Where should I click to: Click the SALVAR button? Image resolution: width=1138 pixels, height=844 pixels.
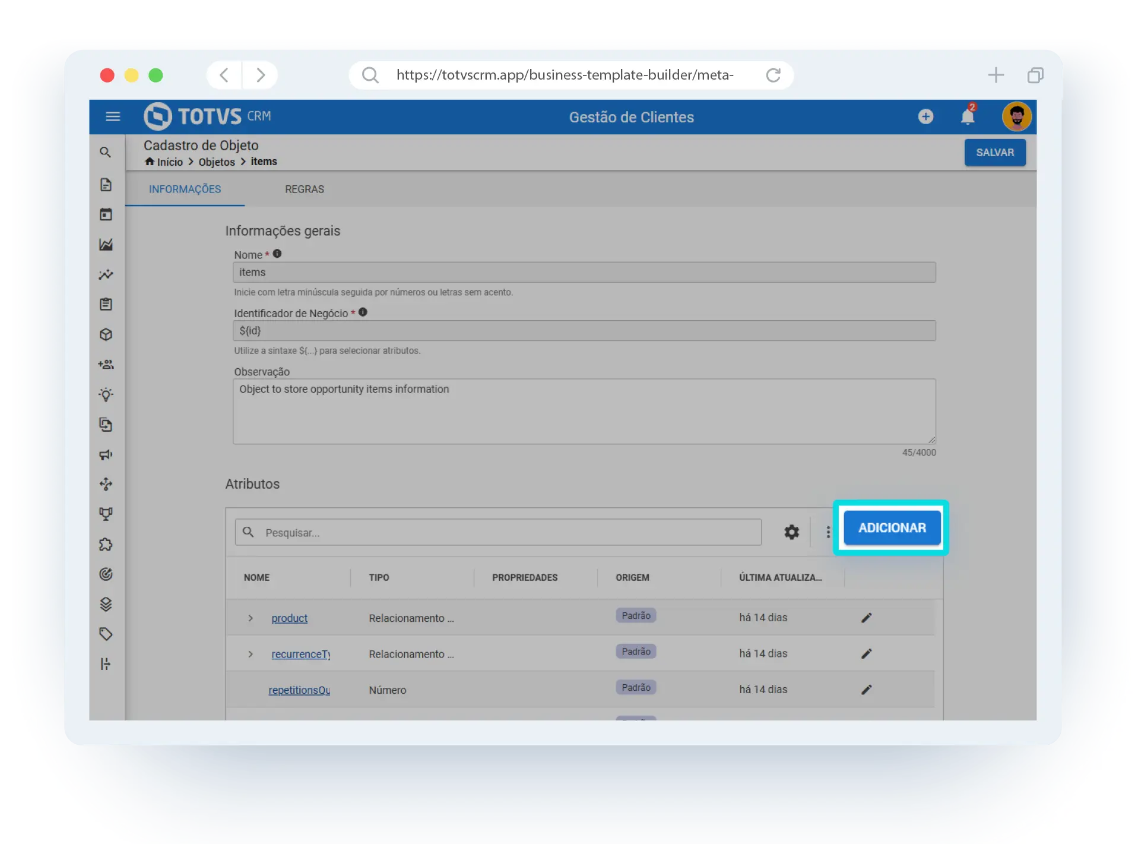coord(994,153)
